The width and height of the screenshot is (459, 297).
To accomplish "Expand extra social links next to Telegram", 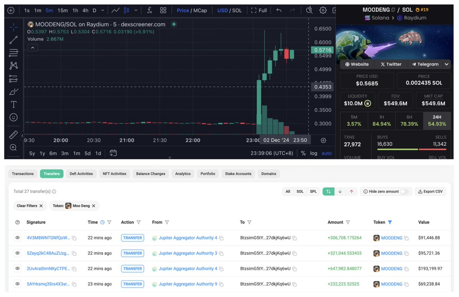I will coord(446,64).
